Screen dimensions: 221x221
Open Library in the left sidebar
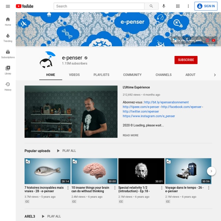tap(8, 70)
